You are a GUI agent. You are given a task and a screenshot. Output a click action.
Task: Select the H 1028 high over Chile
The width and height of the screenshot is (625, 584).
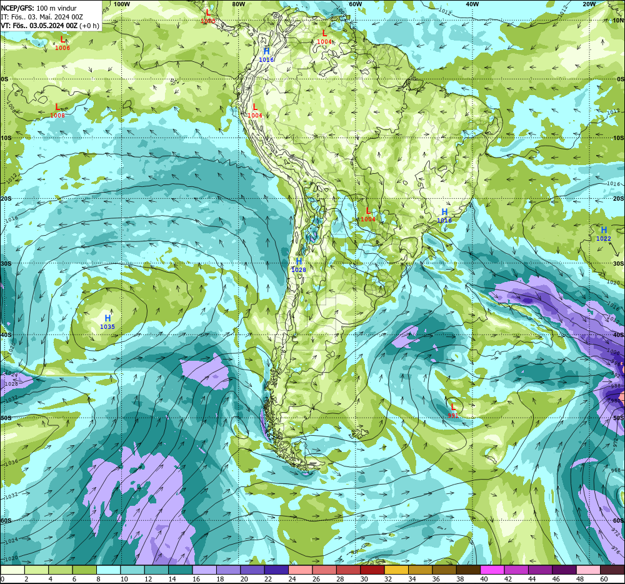coord(299,265)
